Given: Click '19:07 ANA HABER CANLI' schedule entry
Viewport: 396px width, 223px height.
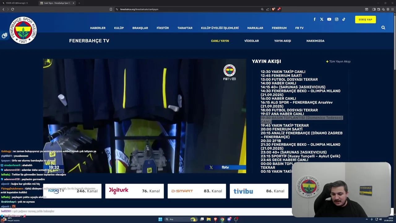Looking at the screenshot, I should click(x=282, y=114).
